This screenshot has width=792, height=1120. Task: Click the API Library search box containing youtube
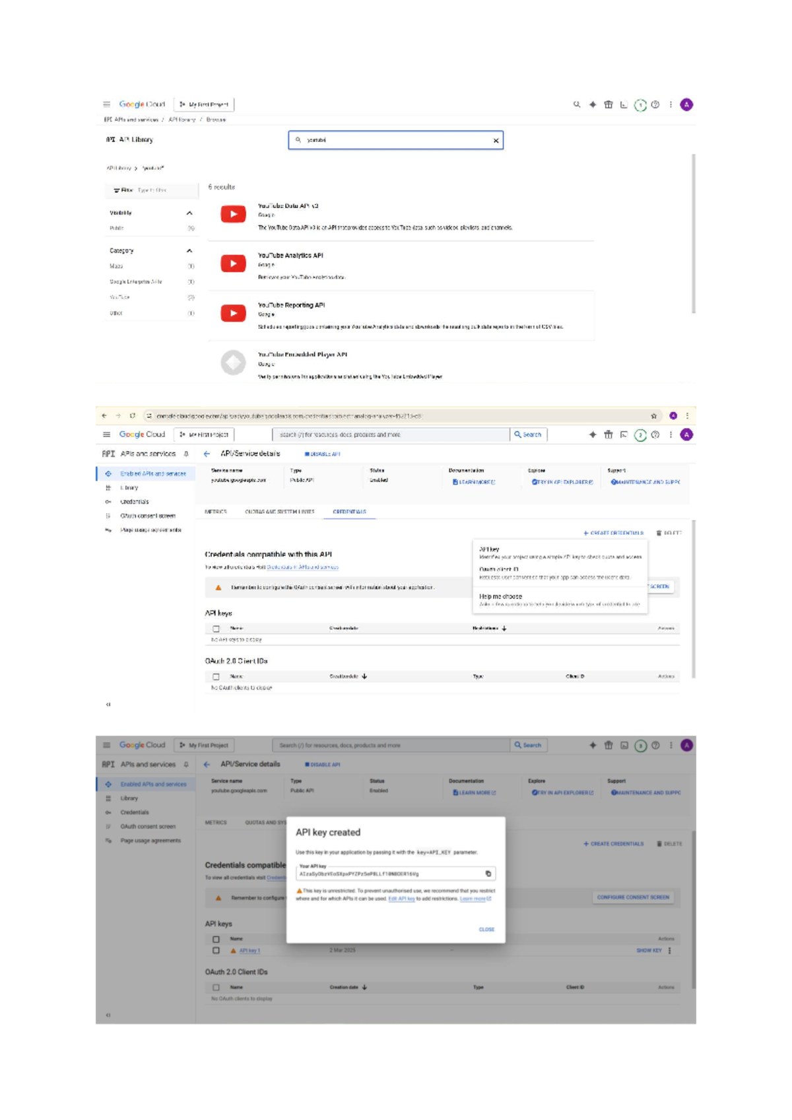pos(396,140)
